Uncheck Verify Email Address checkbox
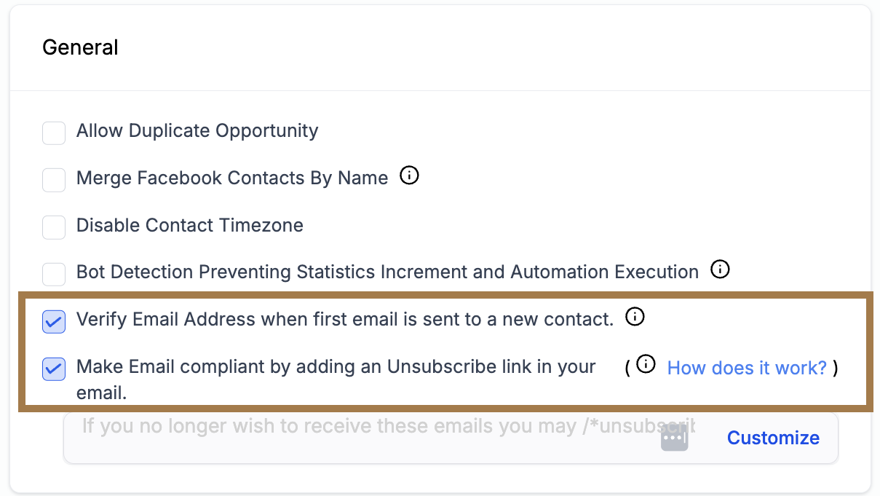 (x=54, y=321)
